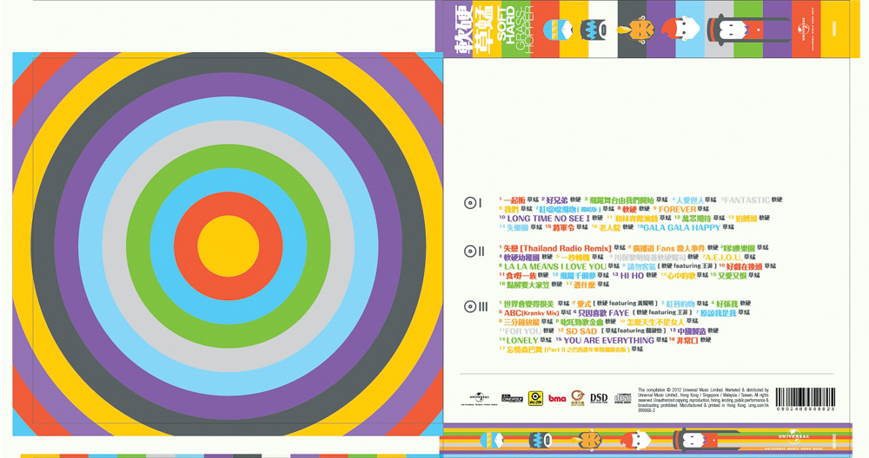Viewport: 869px width, 458px height.
Task: Click track title LONELY
Action: (x=522, y=340)
